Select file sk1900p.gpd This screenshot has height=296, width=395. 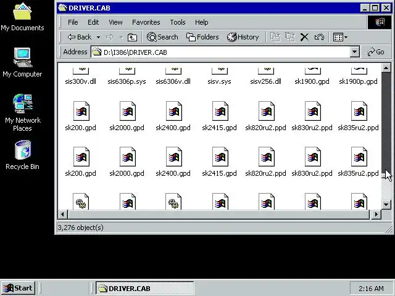click(358, 76)
